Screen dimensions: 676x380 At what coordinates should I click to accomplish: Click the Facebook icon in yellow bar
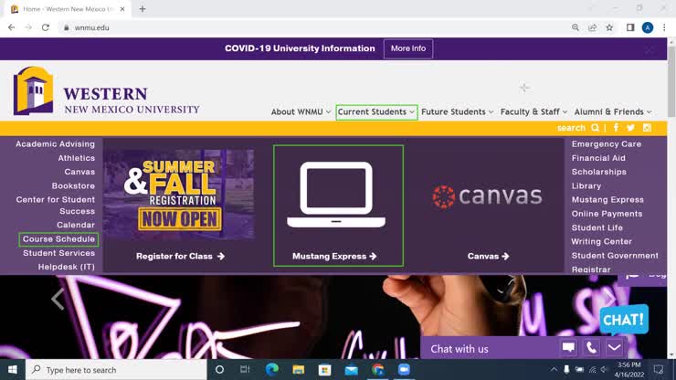[617, 128]
